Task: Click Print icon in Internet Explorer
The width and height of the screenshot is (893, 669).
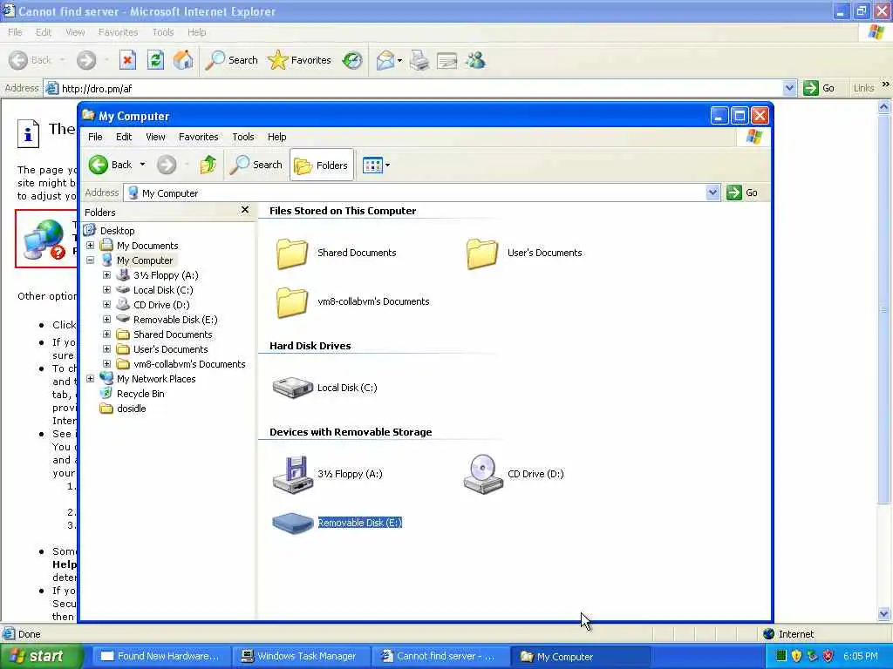Action: (x=419, y=60)
